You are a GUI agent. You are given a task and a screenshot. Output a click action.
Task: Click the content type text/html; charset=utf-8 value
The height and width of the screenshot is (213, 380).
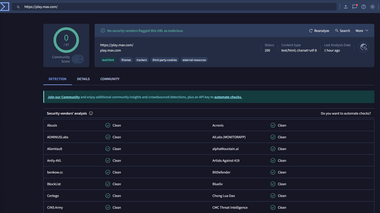pyautogui.click(x=299, y=50)
